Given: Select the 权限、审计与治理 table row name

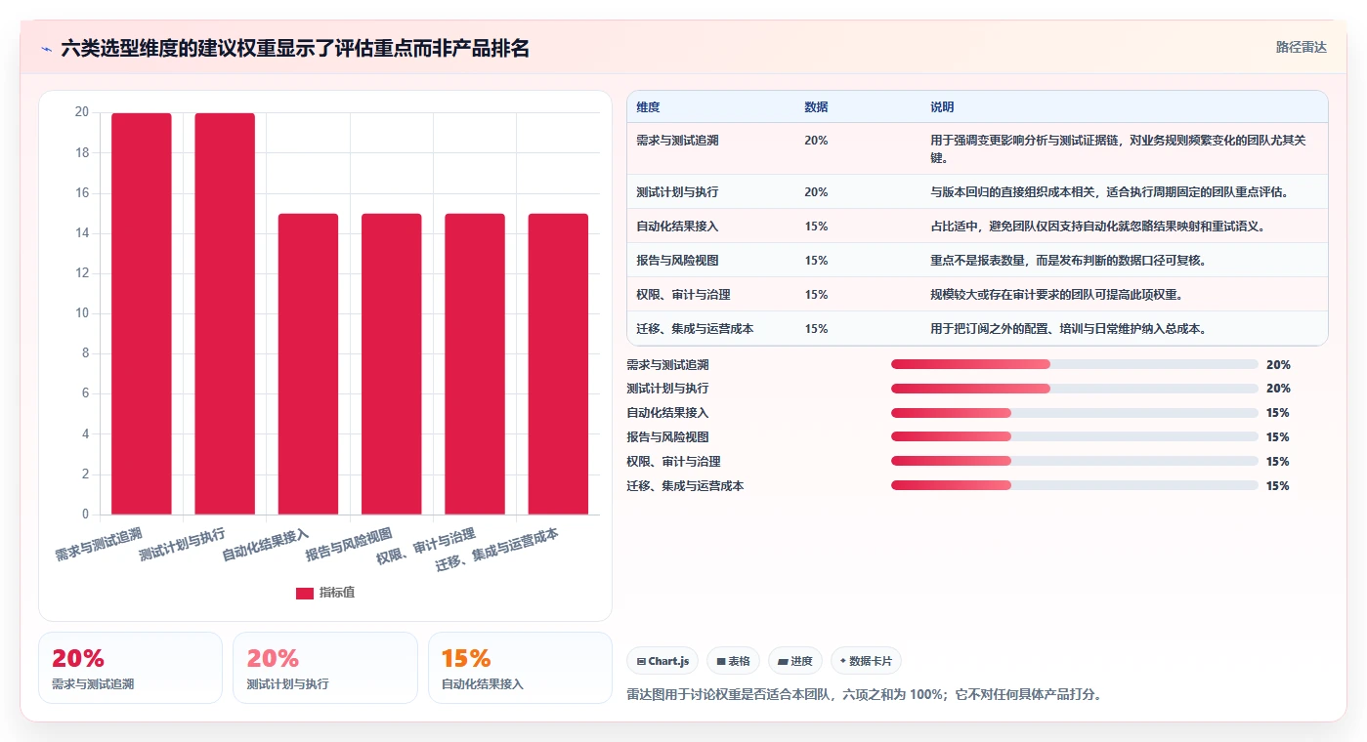Looking at the screenshot, I should [683, 295].
